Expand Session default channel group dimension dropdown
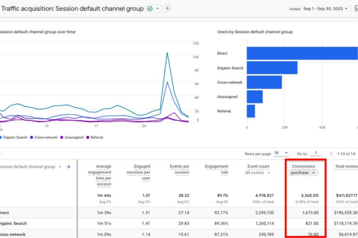The image size is (358, 238). 60,167
